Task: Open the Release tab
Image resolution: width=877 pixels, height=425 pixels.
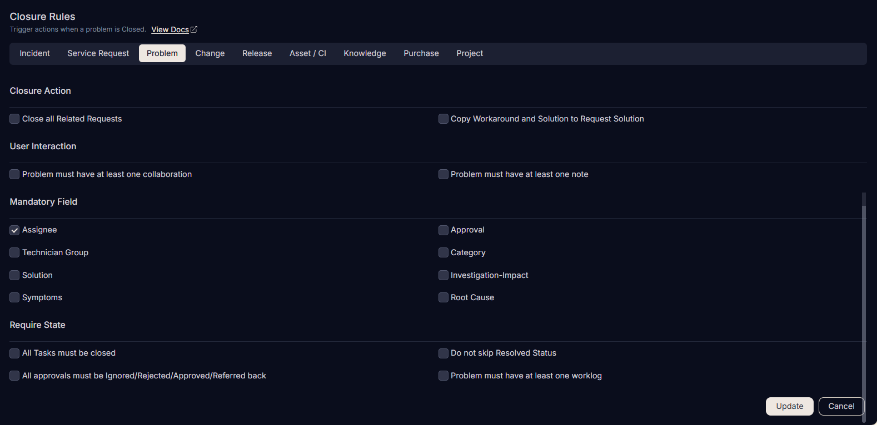Action: click(257, 53)
